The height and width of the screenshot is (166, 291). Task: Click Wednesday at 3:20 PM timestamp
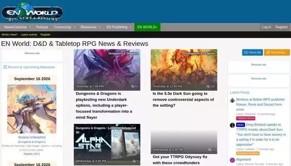click(x=91, y=161)
